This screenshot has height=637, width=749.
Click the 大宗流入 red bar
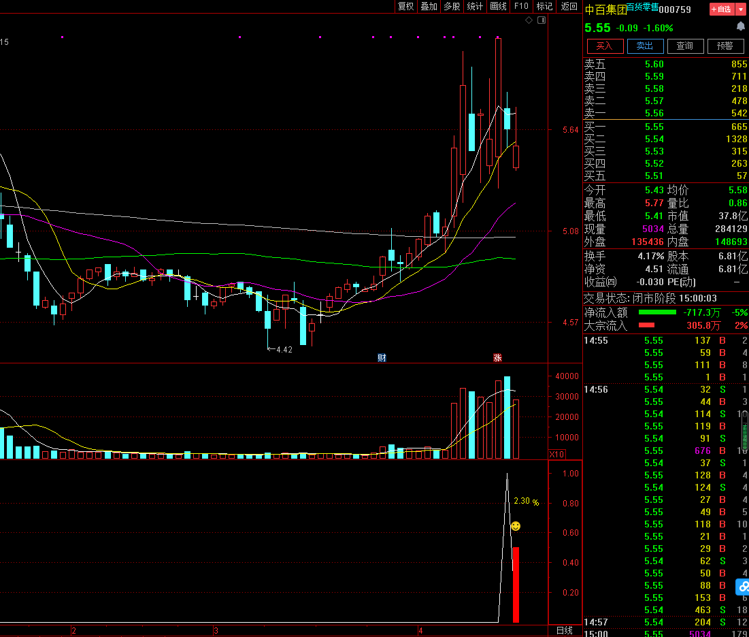pos(646,325)
